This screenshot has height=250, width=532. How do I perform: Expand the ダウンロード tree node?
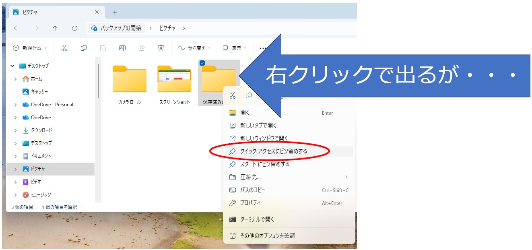click(x=15, y=130)
